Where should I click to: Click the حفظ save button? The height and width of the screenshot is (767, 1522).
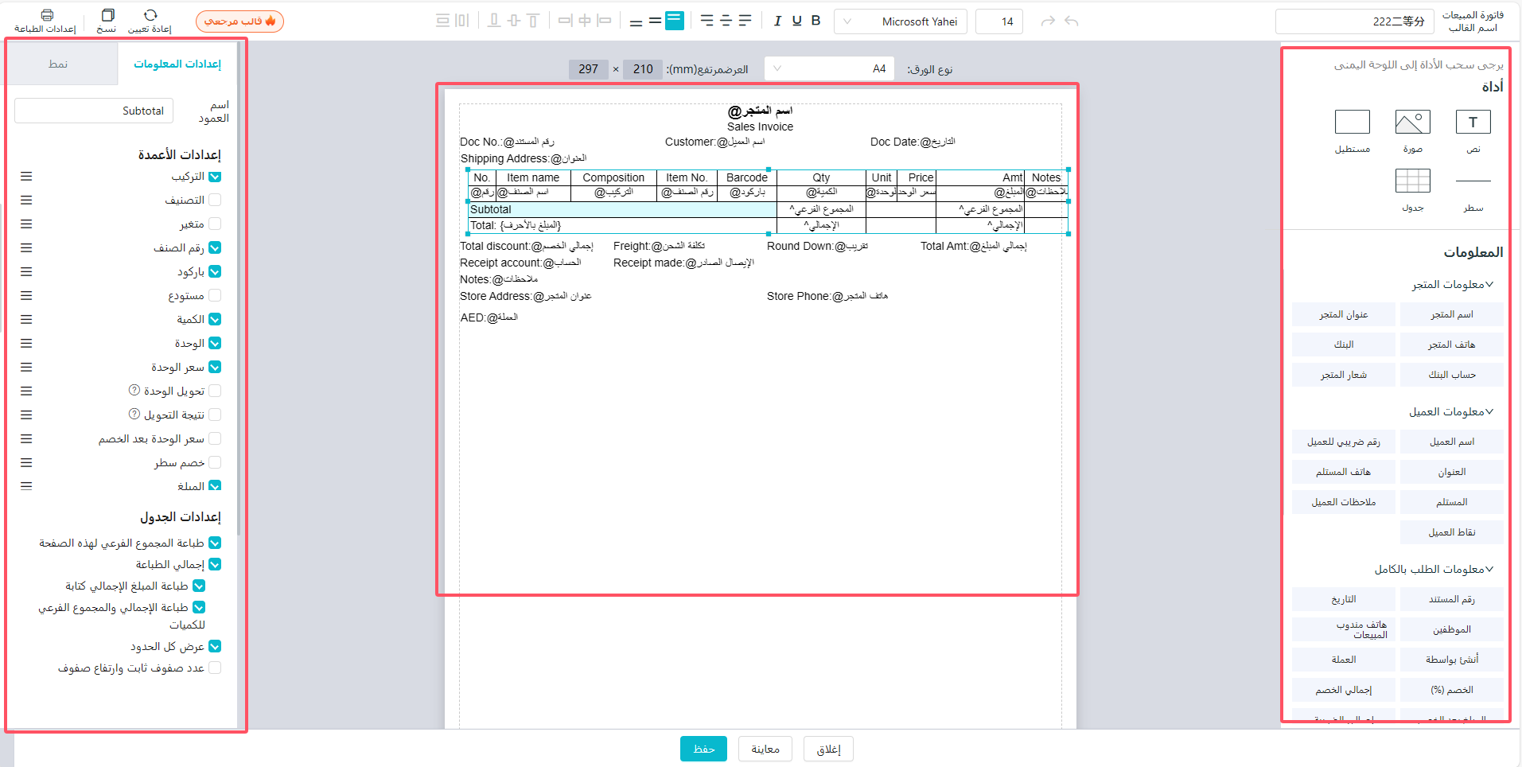tap(703, 749)
